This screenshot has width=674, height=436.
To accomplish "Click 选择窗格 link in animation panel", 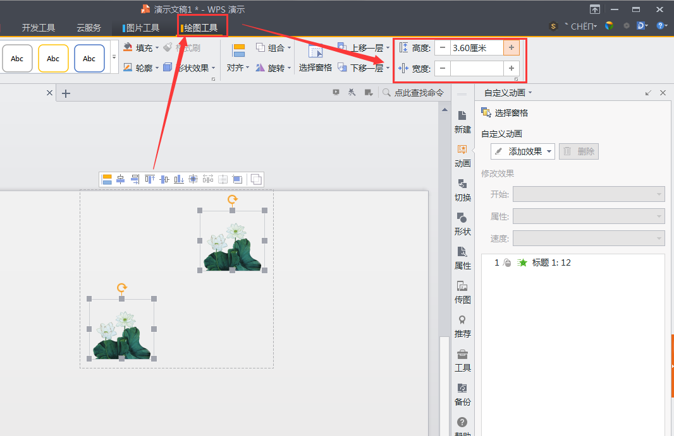I will pyautogui.click(x=511, y=113).
